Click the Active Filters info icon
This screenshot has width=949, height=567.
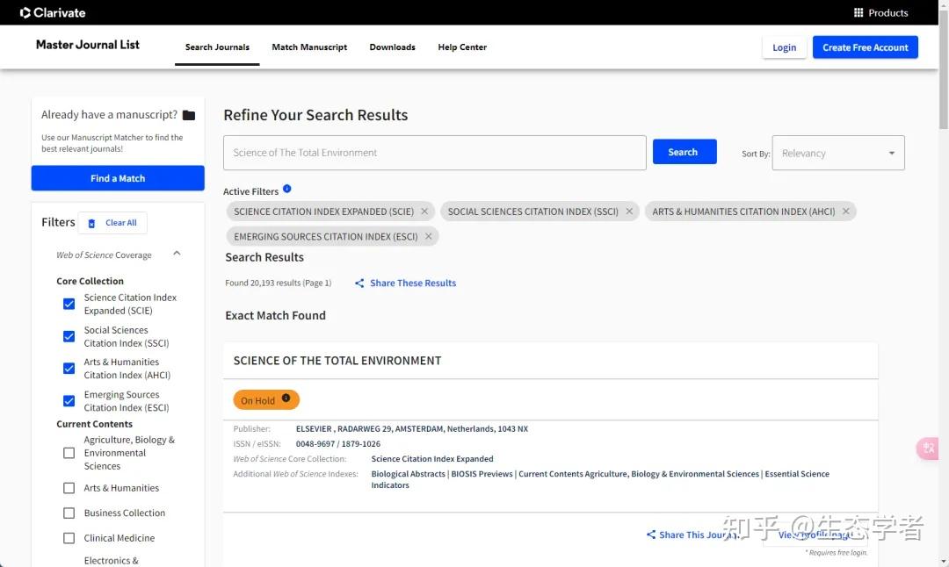[x=286, y=189]
